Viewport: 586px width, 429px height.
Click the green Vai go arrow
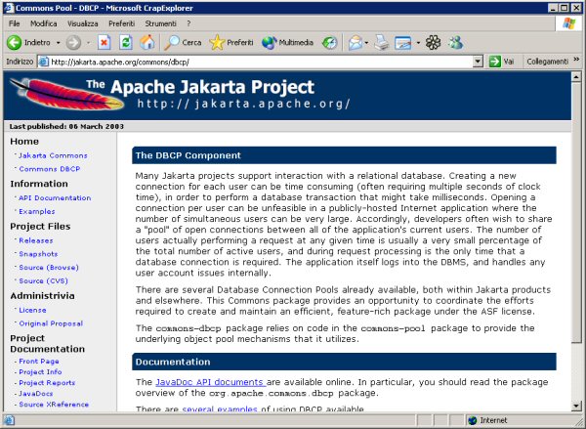pyautogui.click(x=495, y=62)
